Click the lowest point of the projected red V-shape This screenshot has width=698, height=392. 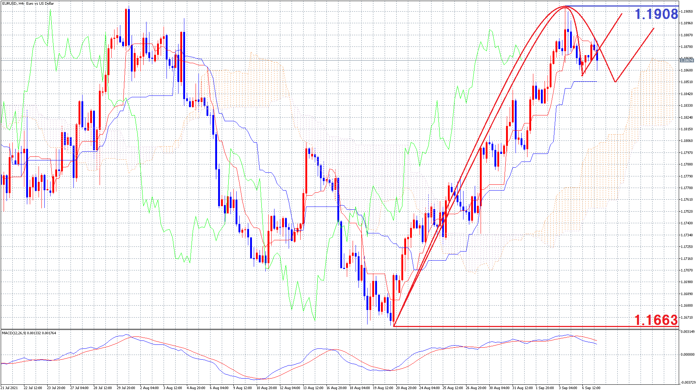point(615,82)
